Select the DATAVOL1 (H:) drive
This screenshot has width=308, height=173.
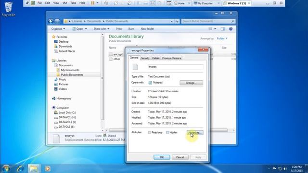click(x=67, y=117)
